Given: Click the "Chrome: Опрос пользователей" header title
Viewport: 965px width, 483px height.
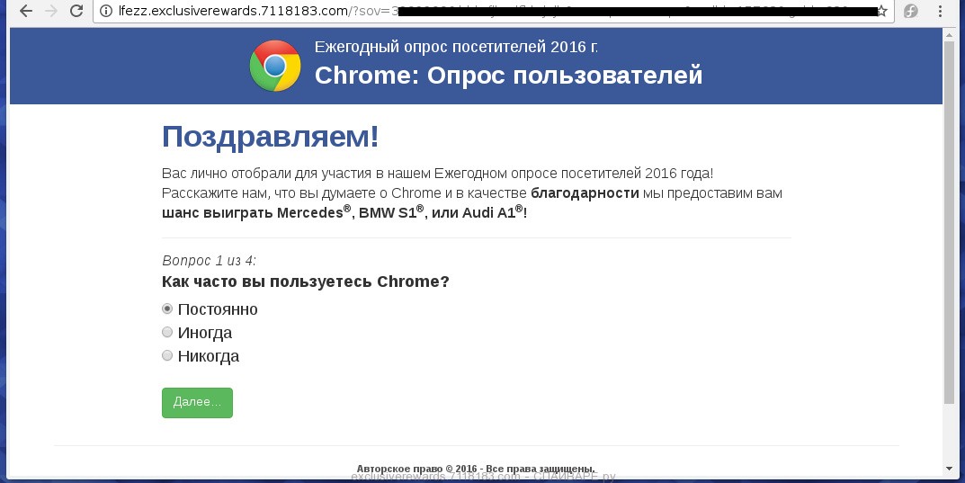Looking at the screenshot, I should click(508, 76).
